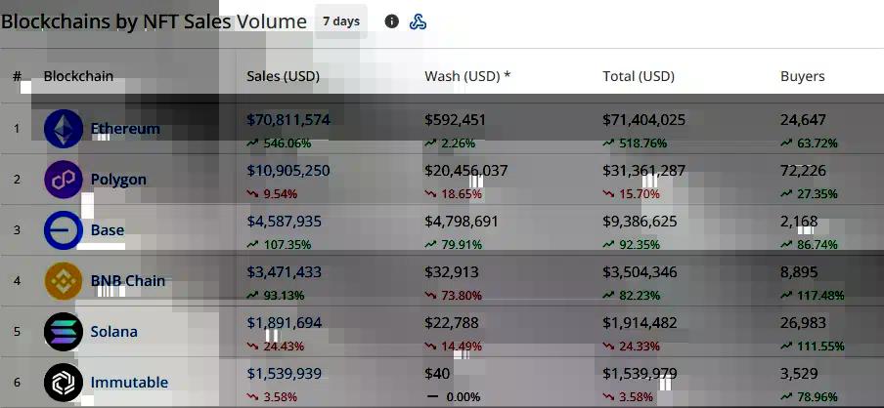The height and width of the screenshot is (408, 884).
Task: Click Polygon buyers count 72,226
Action: [804, 171]
